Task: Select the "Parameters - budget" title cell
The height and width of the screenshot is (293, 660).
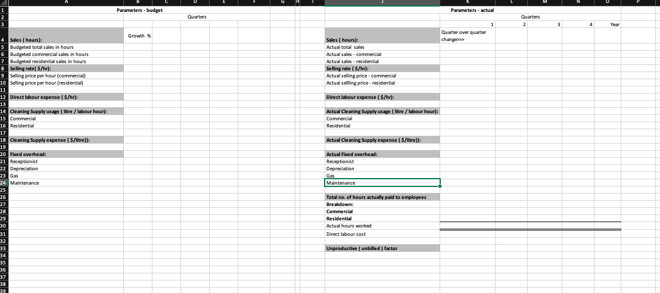Action: pyautogui.click(x=139, y=10)
